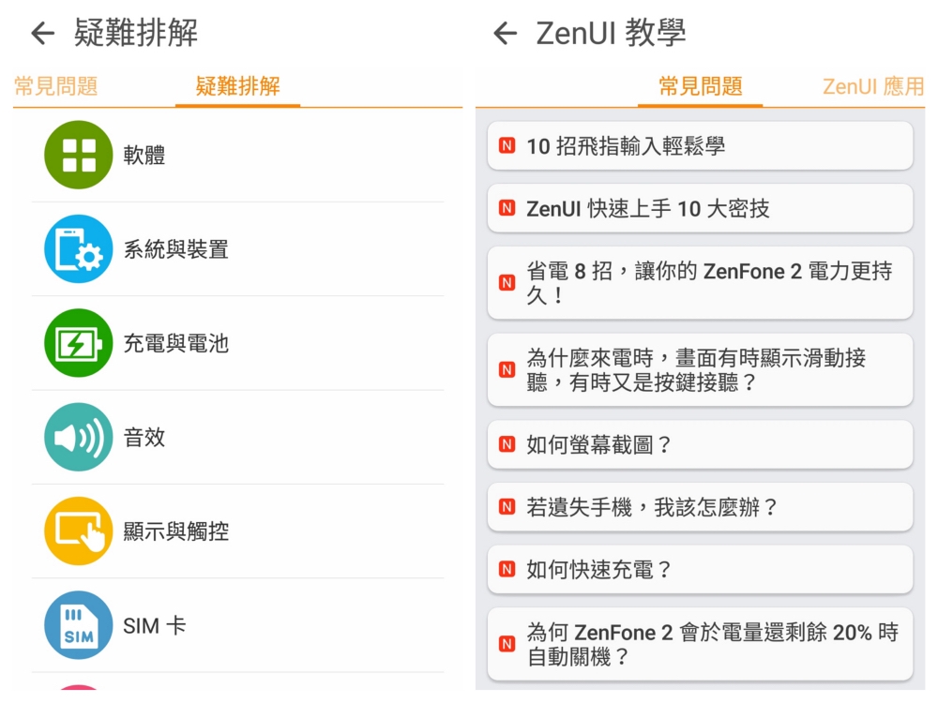This screenshot has width=938, height=703.
Task: View 若遺失手機，我該怎麼辦 answer
Action: pos(700,507)
